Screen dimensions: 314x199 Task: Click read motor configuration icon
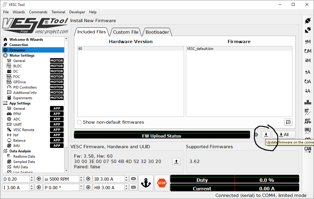coord(307,42)
